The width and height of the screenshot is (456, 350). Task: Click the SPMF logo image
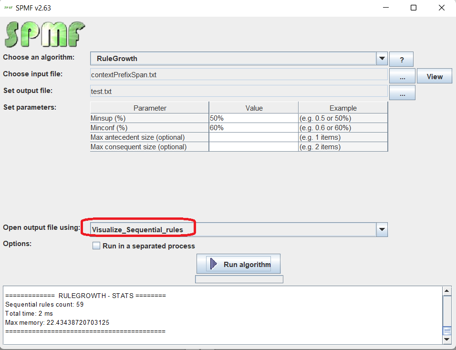pyautogui.click(x=45, y=34)
